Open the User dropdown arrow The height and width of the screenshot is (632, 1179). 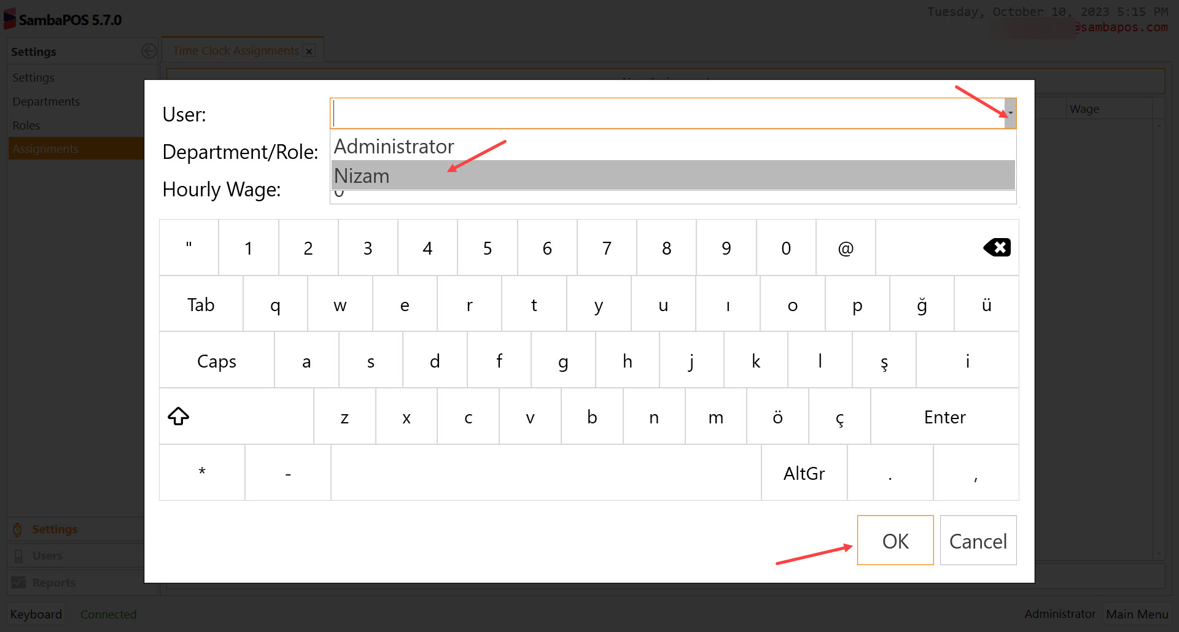tap(1009, 113)
